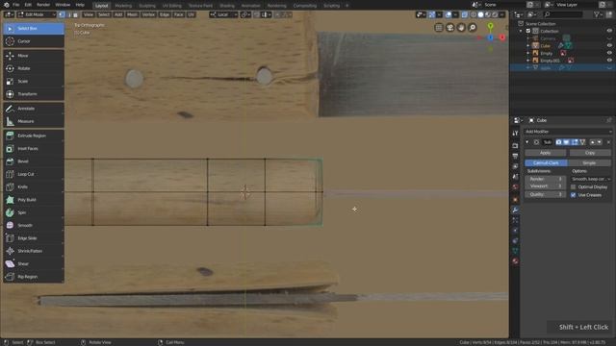Collapse the Subdivision modifier panel
The height and width of the screenshot is (346, 616).
click(x=527, y=142)
